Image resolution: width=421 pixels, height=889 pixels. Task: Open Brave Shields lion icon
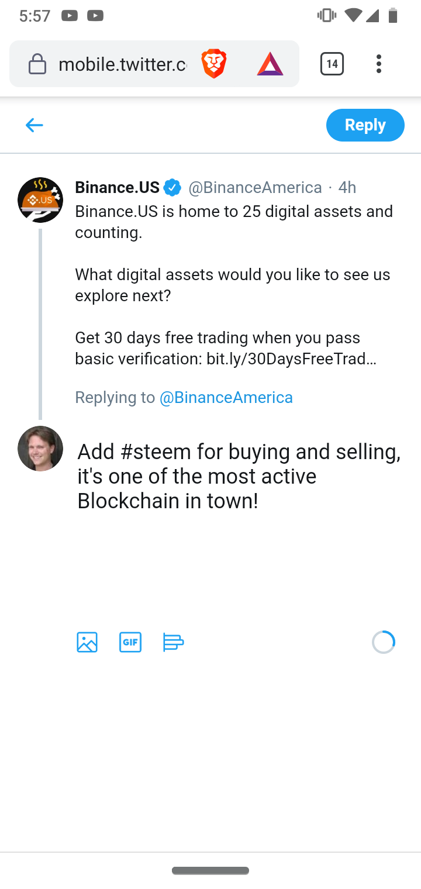(214, 64)
